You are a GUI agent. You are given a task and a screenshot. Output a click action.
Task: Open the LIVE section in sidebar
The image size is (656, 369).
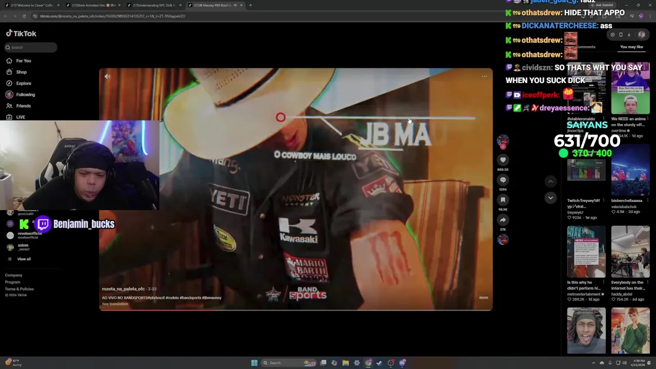point(15,117)
